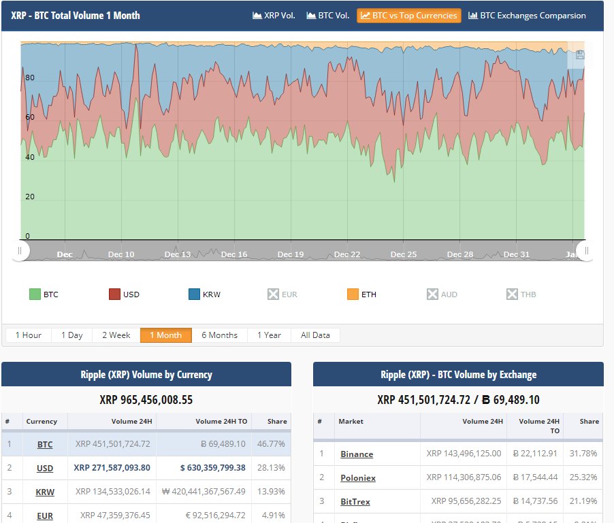The height and width of the screenshot is (523, 614).
Task: Click the 46.77% share cell
Action: pos(271,444)
